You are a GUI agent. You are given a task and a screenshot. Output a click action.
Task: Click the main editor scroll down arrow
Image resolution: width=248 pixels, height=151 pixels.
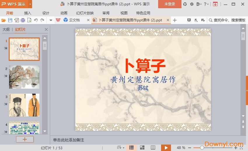click(x=243, y=116)
